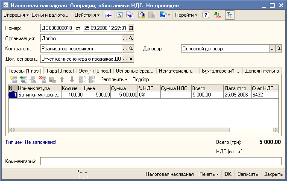
Task: Open the Печать dropdown
Action: click(x=209, y=174)
